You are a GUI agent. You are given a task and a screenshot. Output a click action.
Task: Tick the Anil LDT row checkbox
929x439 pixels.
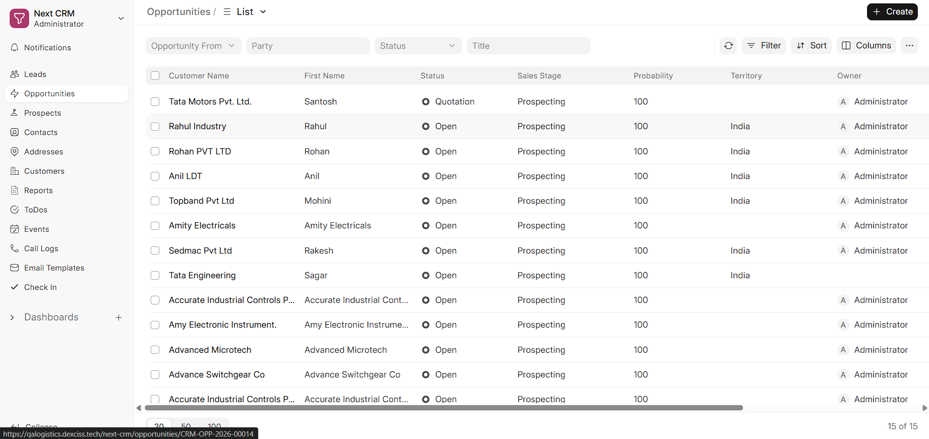(x=155, y=176)
